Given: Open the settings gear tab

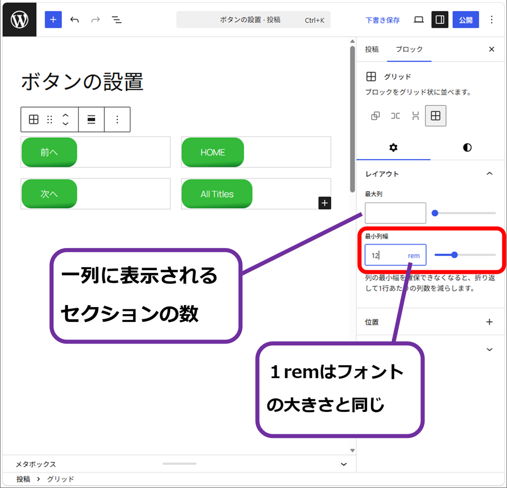Looking at the screenshot, I should click(393, 148).
